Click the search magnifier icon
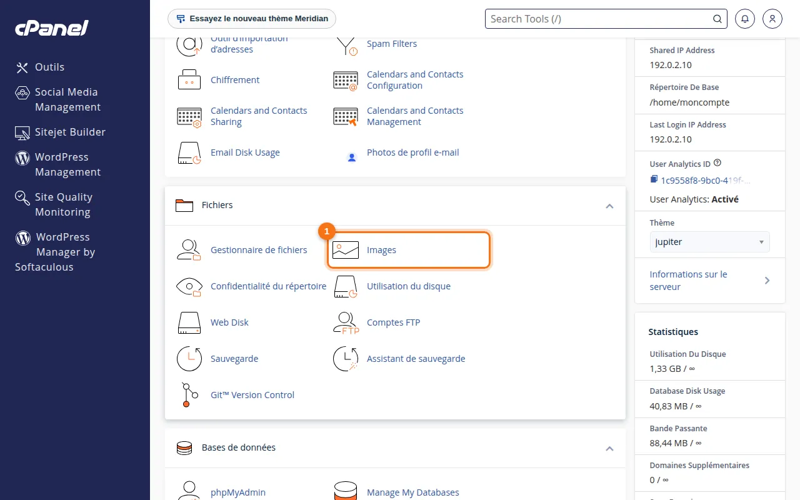800x500 pixels. click(717, 19)
